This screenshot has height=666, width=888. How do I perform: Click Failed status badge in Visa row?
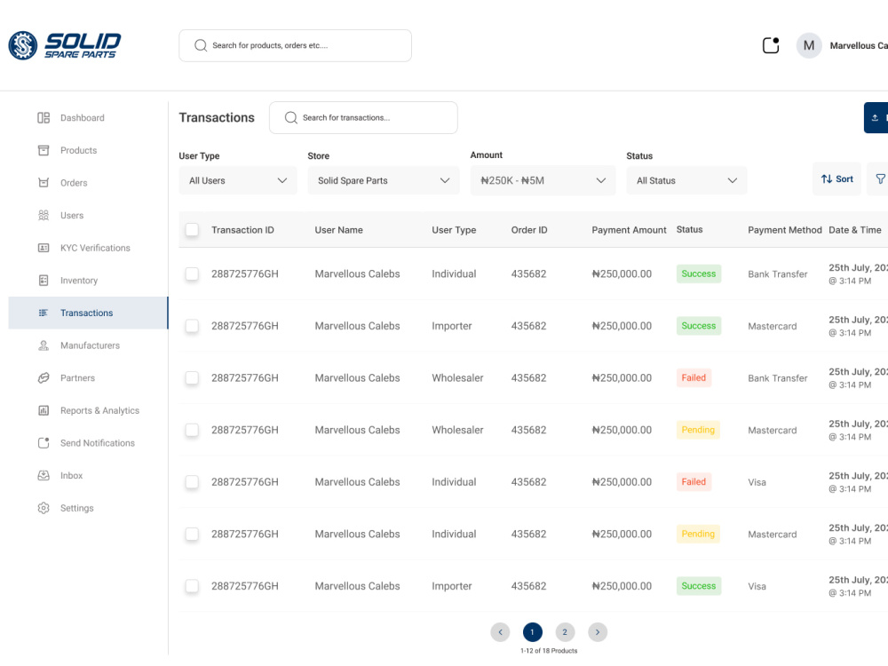tap(694, 482)
